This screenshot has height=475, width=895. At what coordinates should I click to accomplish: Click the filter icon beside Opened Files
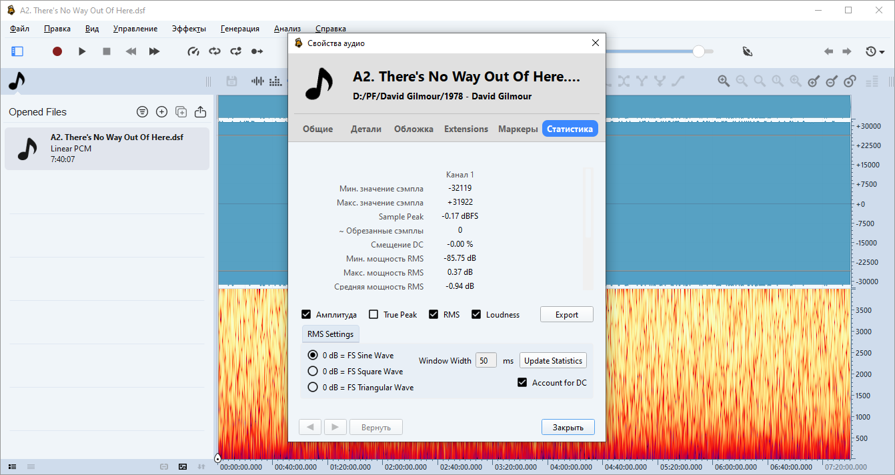pos(142,112)
